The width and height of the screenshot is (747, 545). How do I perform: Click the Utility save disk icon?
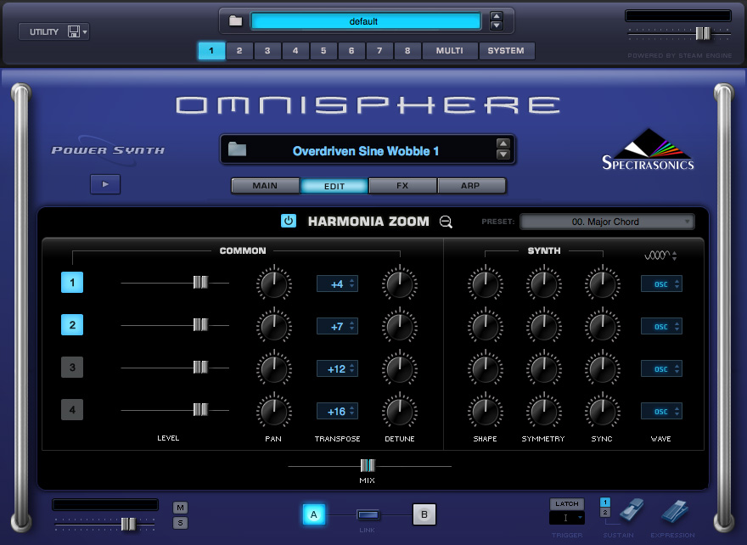tap(73, 31)
